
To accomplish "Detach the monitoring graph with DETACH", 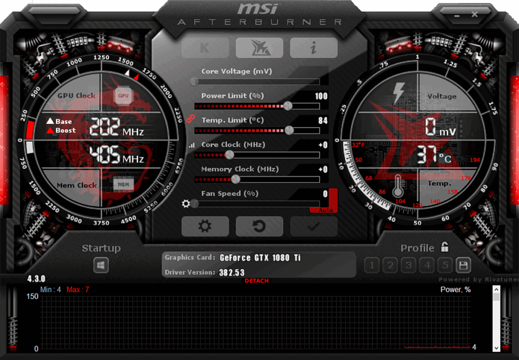I will pos(256,281).
